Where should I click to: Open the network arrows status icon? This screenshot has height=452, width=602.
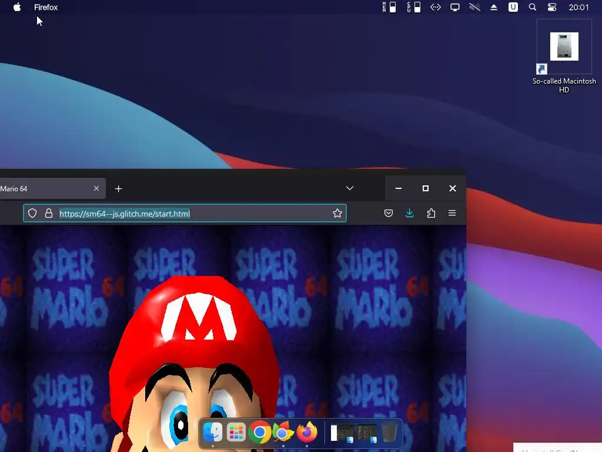[436, 7]
